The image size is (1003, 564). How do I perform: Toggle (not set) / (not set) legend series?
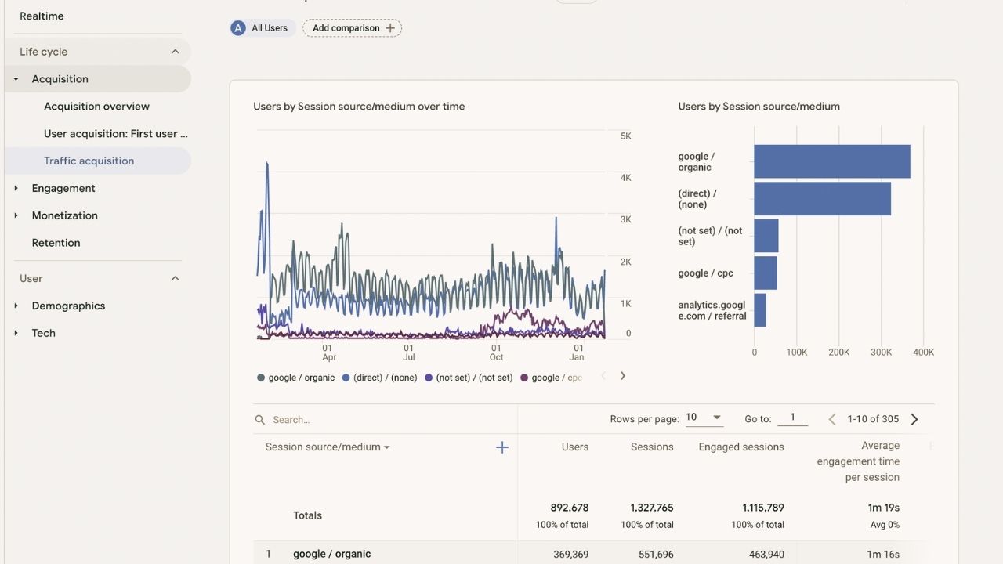point(469,378)
